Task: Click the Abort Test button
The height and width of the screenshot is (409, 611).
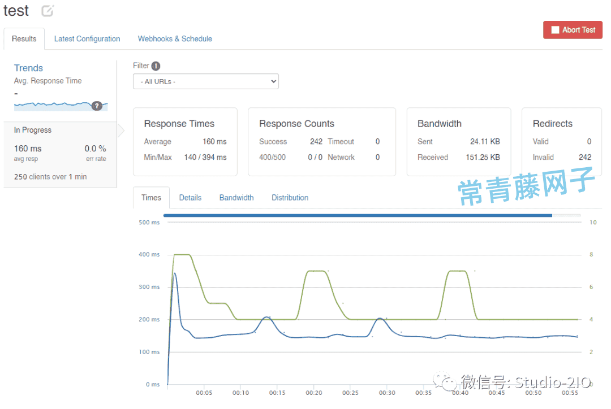Action: 573,30
